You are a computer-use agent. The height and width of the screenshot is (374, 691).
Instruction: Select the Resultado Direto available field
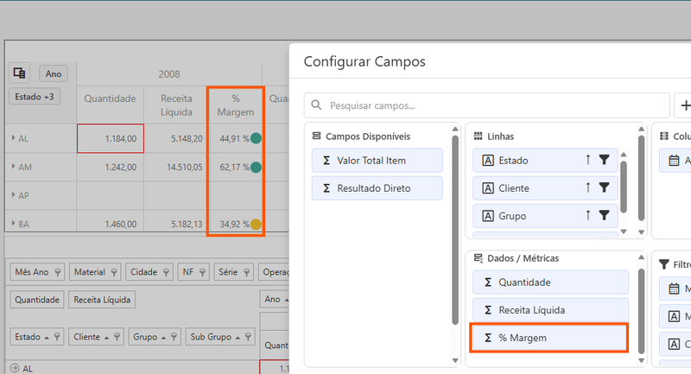click(377, 188)
